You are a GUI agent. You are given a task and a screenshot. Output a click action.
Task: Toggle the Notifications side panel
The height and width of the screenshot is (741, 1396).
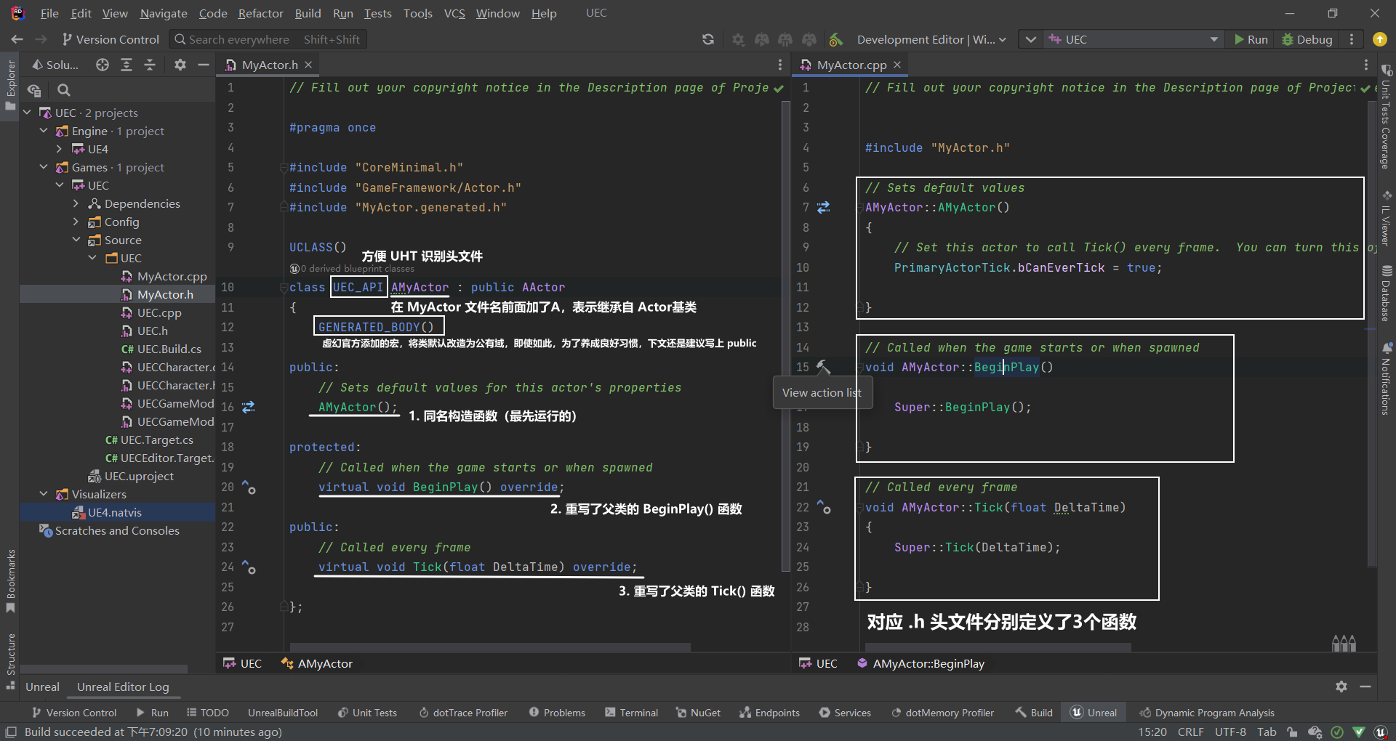click(1386, 379)
